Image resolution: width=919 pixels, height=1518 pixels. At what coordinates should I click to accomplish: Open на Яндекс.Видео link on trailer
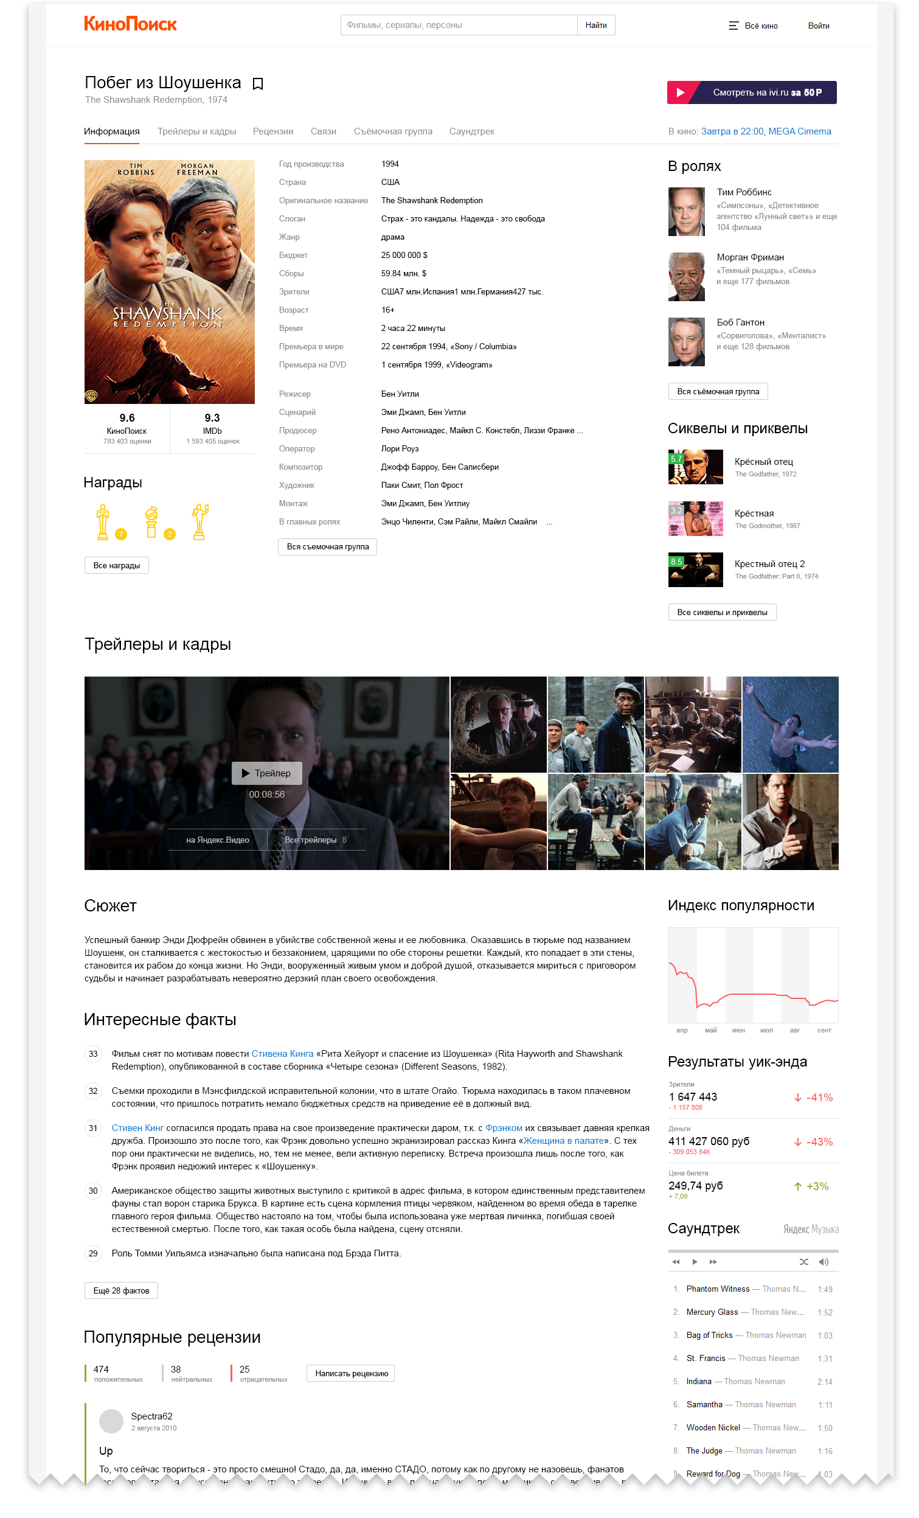pyautogui.click(x=217, y=840)
